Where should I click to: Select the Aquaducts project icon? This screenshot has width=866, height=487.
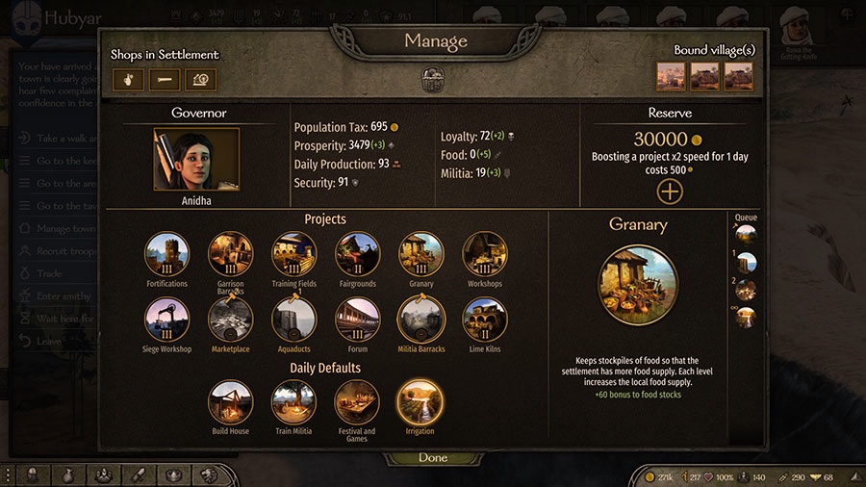click(x=293, y=320)
